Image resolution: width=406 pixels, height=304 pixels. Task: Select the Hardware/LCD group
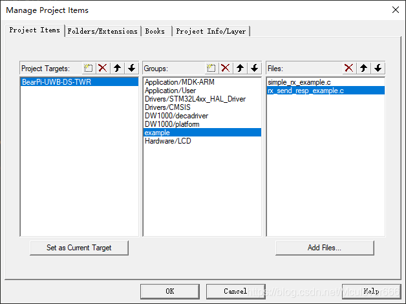point(202,141)
